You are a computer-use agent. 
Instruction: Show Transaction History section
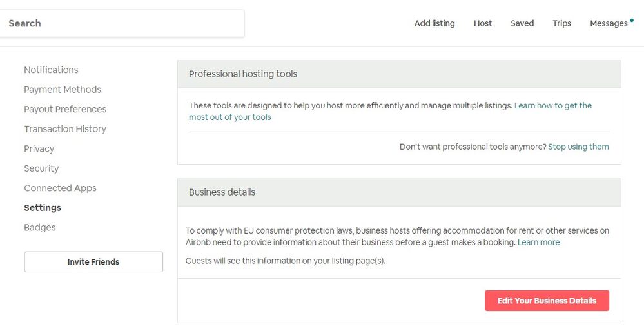coord(65,129)
